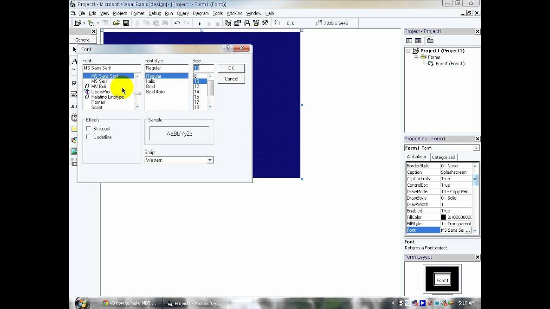Viewport: 550px width, 309px height.
Task: Click the Size input field showing 10
Action: [x=203, y=68]
